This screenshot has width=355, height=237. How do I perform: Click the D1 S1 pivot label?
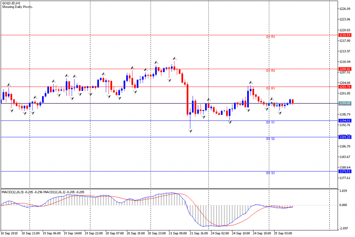coord(270,122)
